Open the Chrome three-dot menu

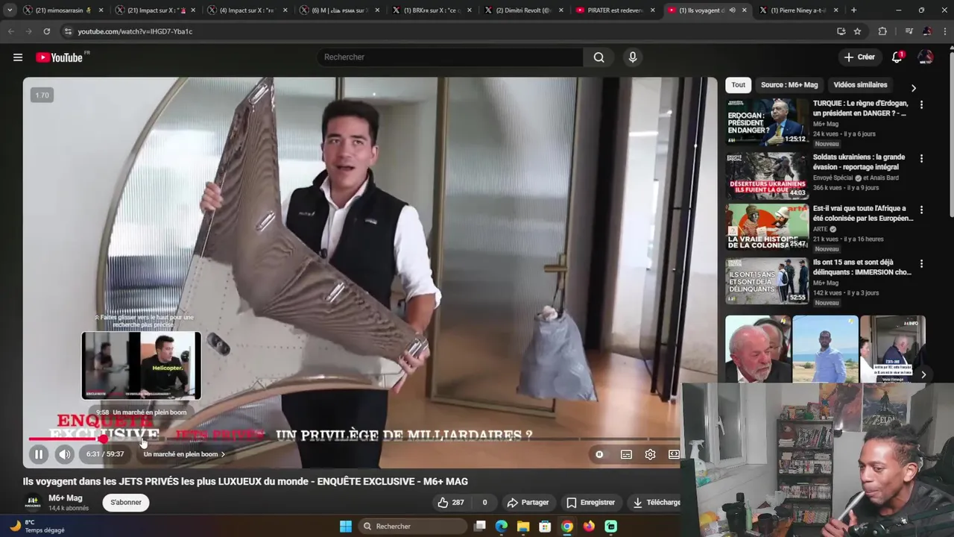pos(944,31)
